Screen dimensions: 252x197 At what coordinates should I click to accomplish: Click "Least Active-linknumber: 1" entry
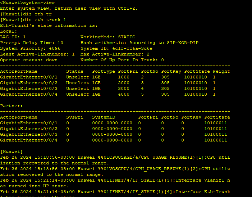(x=37, y=54)
